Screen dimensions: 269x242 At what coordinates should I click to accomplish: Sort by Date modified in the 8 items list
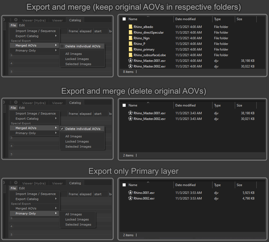click(x=185, y=19)
